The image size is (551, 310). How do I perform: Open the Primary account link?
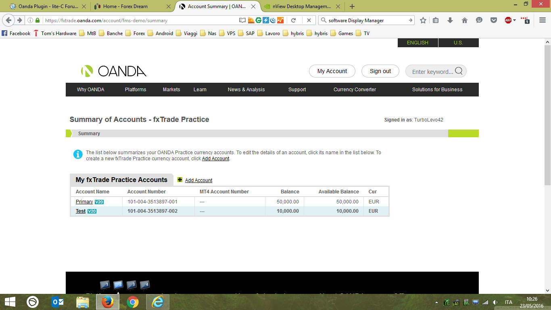[84, 202]
